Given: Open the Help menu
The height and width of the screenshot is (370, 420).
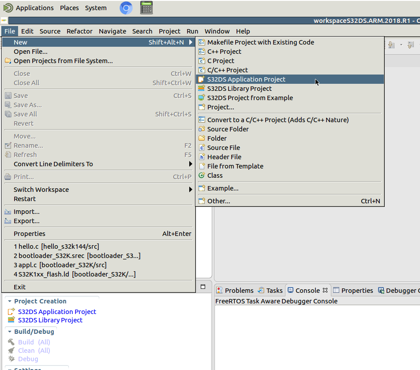Looking at the screenshot, I should pos(243,31).
